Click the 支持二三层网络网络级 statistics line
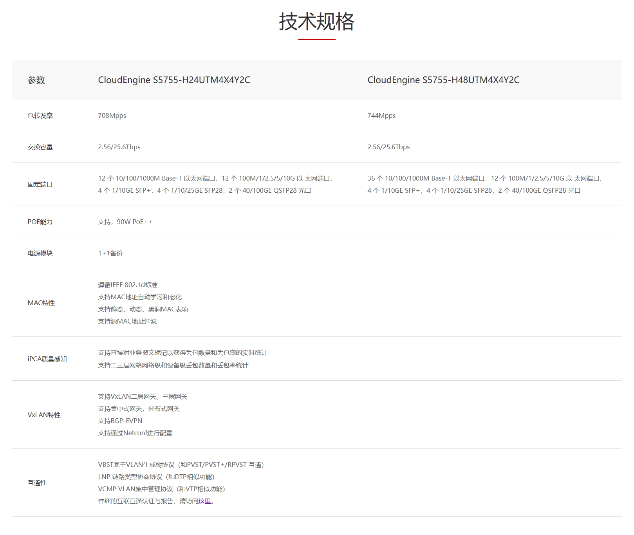 pos(173,365)
